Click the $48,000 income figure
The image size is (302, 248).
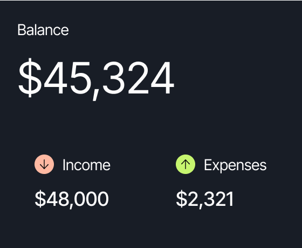click(72, 199)
